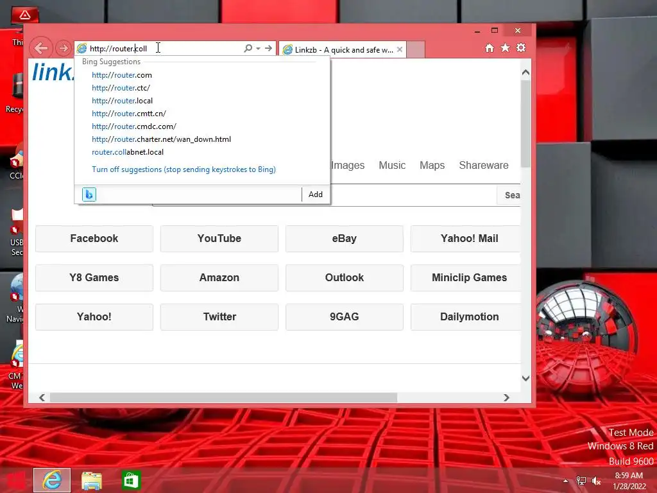Click into the address bar URL field
The height and width of the screenshot is (493, 657).
164,48
